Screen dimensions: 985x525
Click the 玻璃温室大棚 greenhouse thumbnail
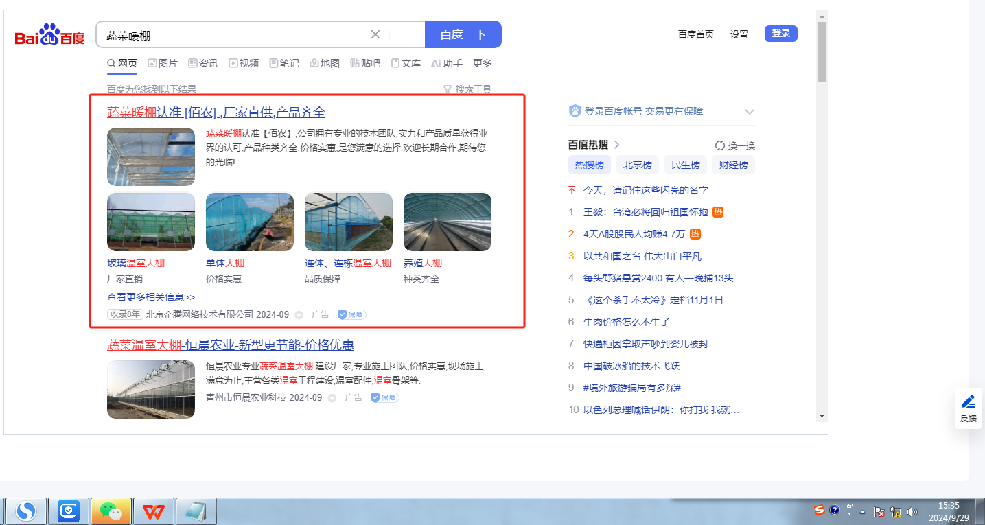click(x=151, y=222)
